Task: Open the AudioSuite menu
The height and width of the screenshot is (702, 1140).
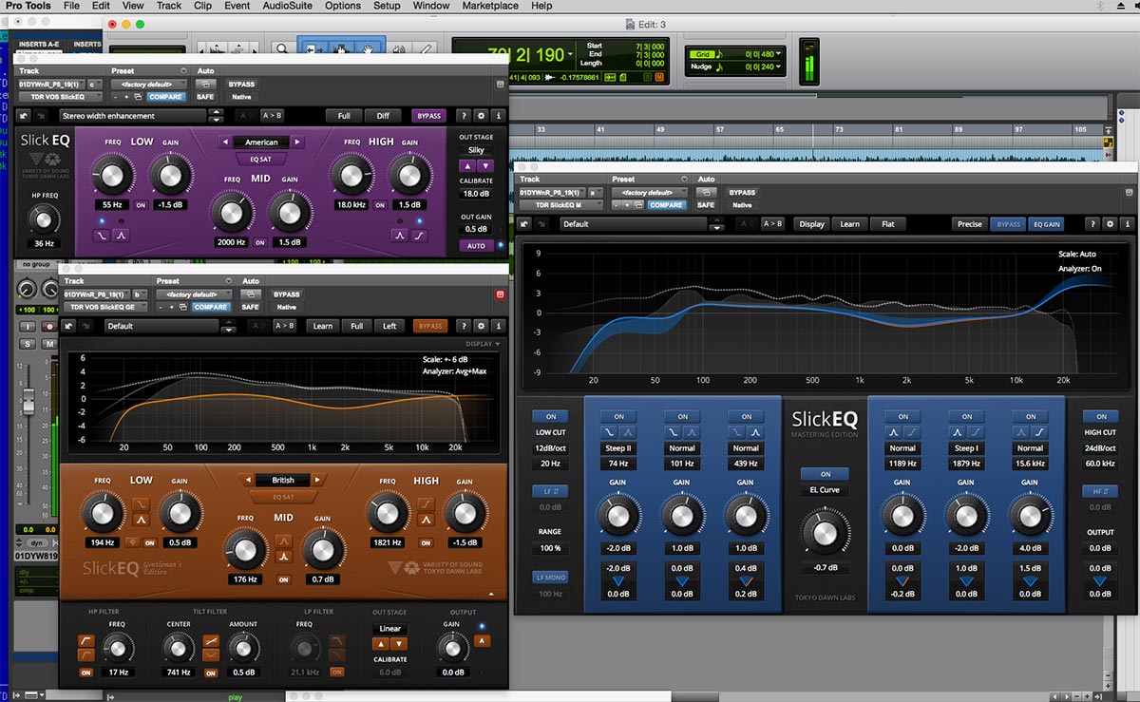Action: [288, 6]
